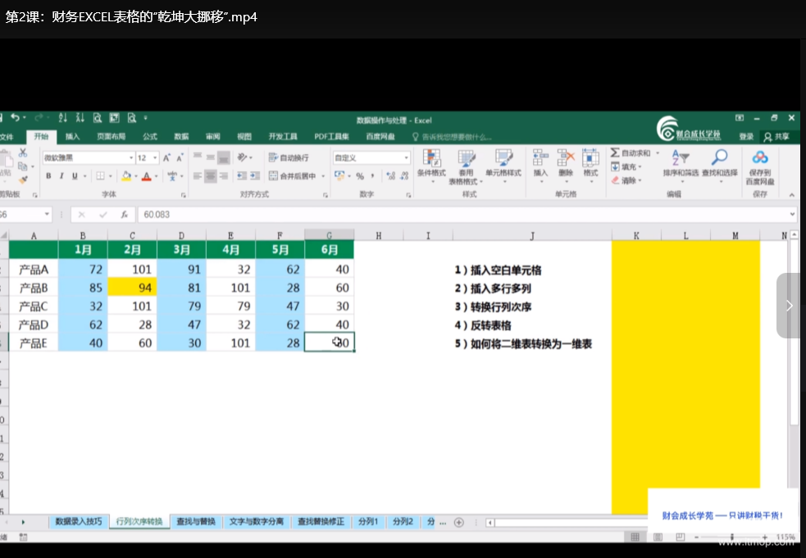The height and width of the screenshot is (558, 806).
Task: Click the sort ascending A-Z icon in title bar
Action: pos(62,118)
